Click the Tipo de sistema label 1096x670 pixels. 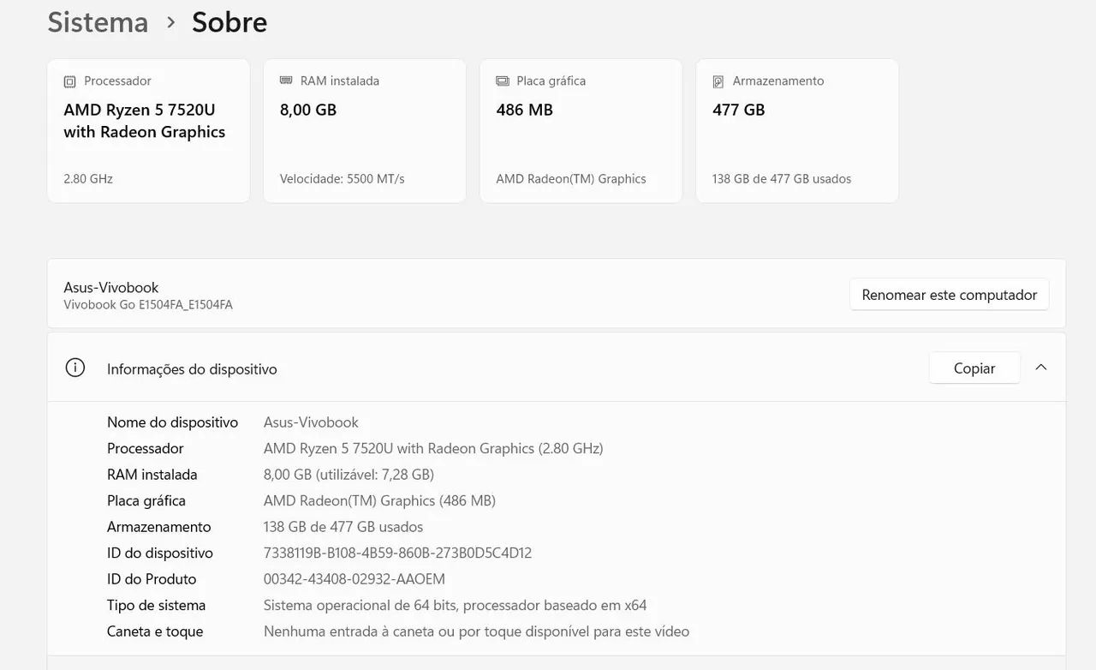(156, 605)
